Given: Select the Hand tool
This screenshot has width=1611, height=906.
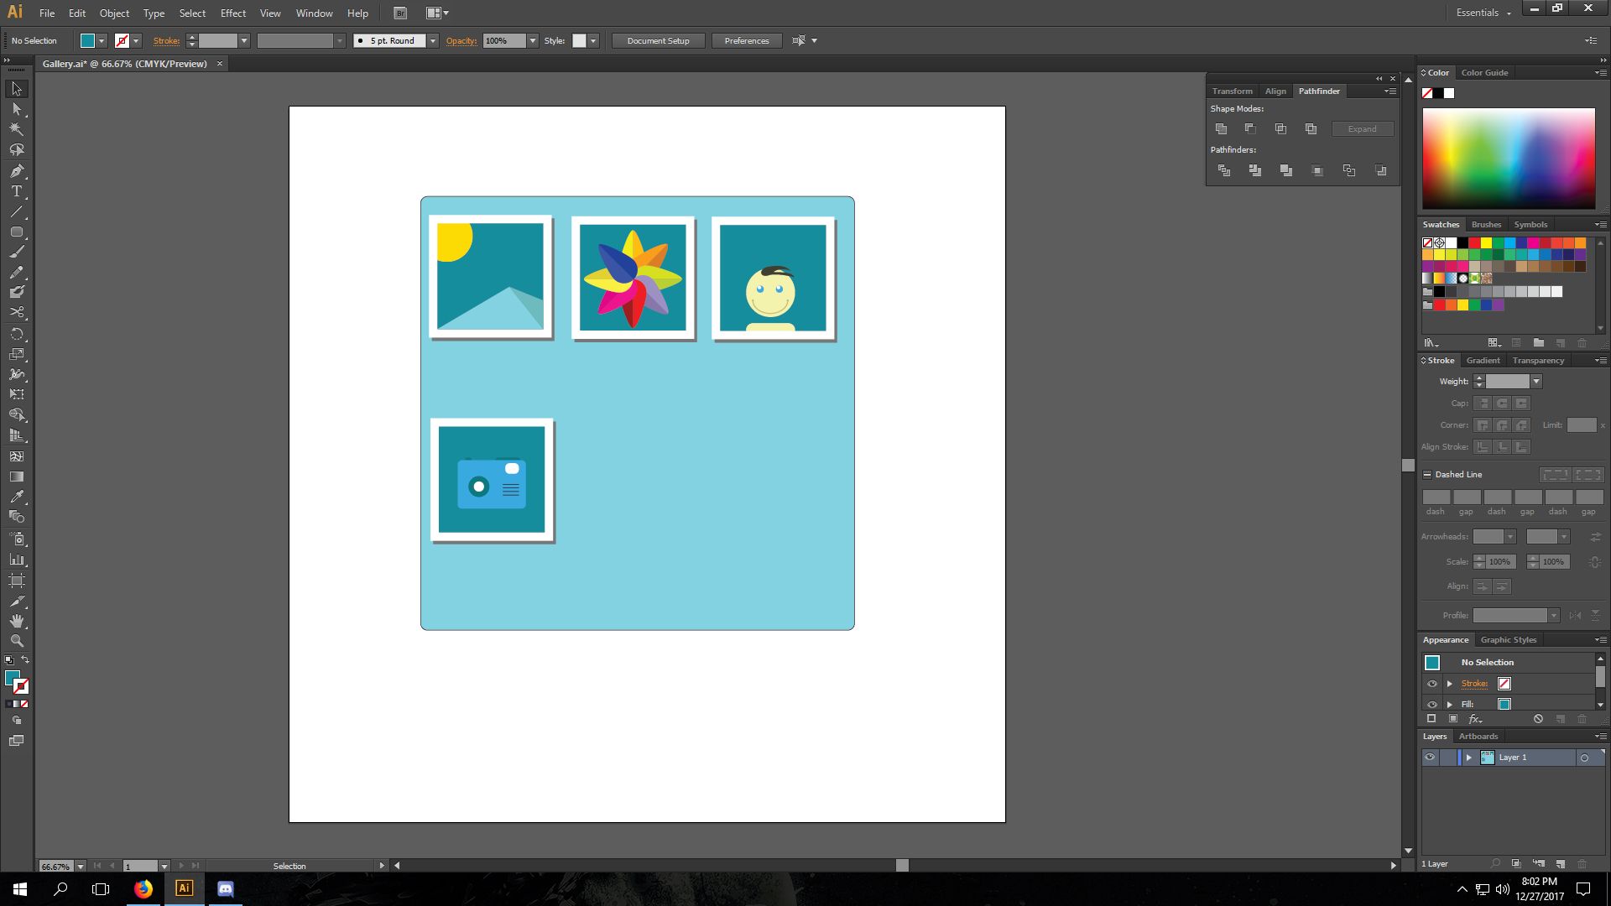Looking at the screenshot, I should coord(16,621).
